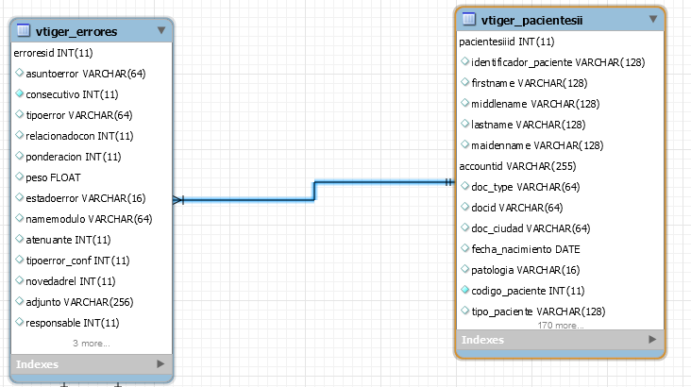The image size is (691, 387).
Task: Click the vtiger_errores table icon
Action: tap(24, 30)
